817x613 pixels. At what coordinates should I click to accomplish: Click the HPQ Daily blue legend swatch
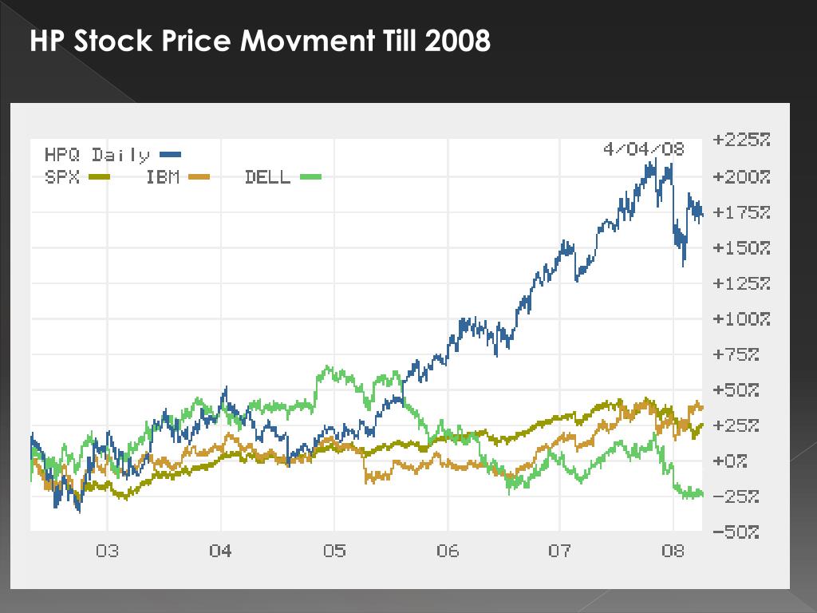click(171, 154)
